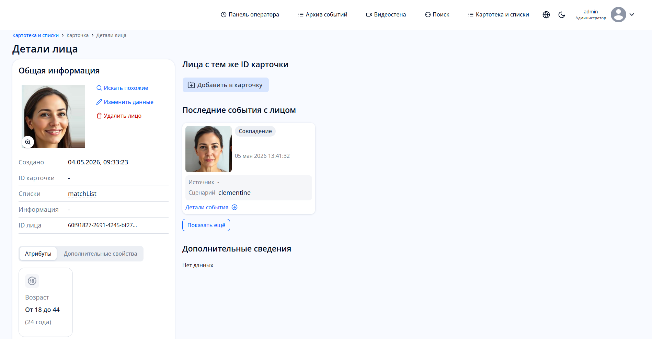
Task: Click Искать похожие search link
Action: [122, 88]
